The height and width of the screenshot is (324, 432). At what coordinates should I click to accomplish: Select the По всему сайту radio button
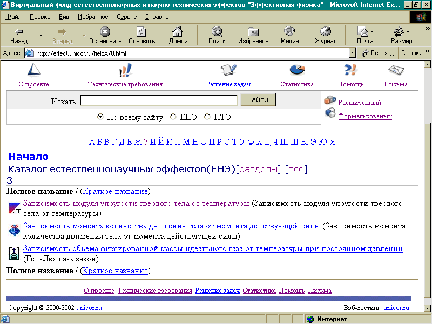pos(100,117)
